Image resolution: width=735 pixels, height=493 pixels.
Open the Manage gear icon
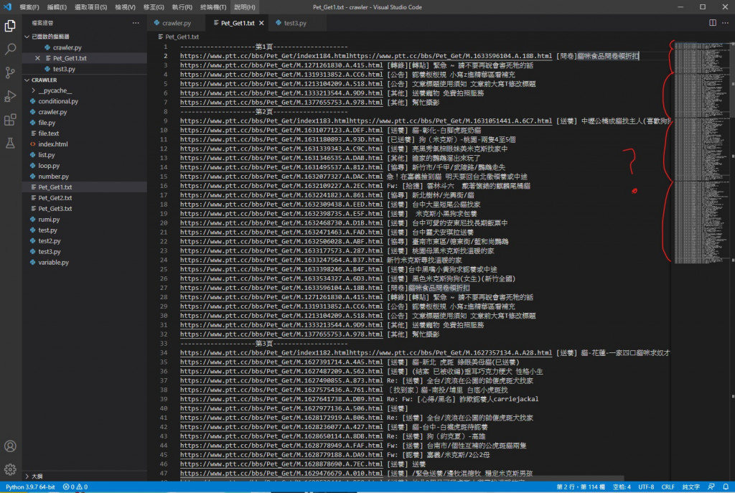(x=10, y=469)
